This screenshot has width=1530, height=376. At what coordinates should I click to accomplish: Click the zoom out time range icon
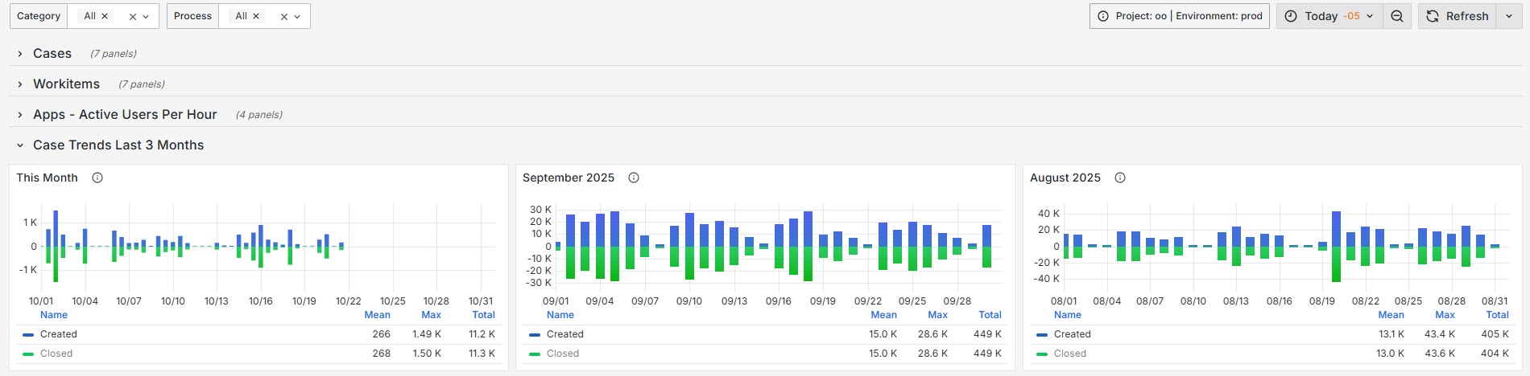pyautogui.click(x=1397, y=16)
